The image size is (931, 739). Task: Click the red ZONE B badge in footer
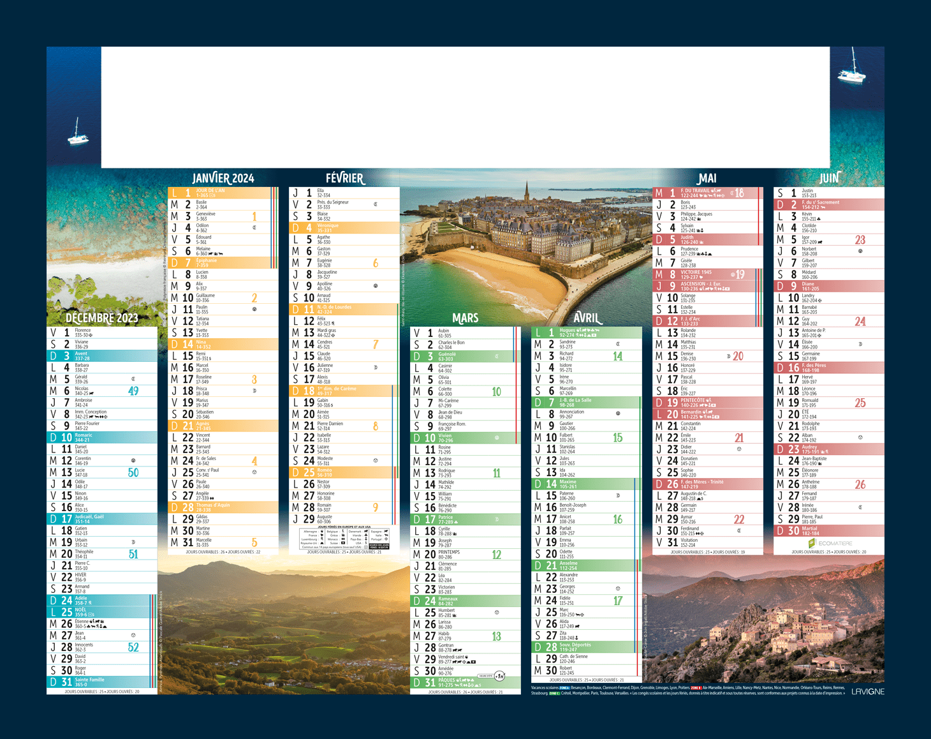tap(696, 688)
